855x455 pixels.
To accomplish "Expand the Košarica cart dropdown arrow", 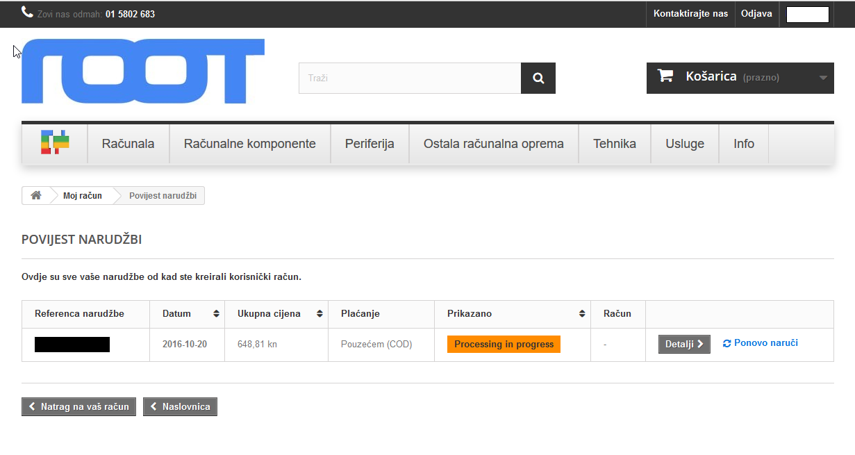I will (824, 78).
